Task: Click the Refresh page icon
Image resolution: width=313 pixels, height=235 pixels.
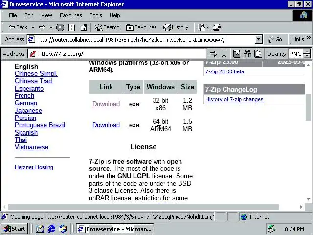Action: click(72, 27)
